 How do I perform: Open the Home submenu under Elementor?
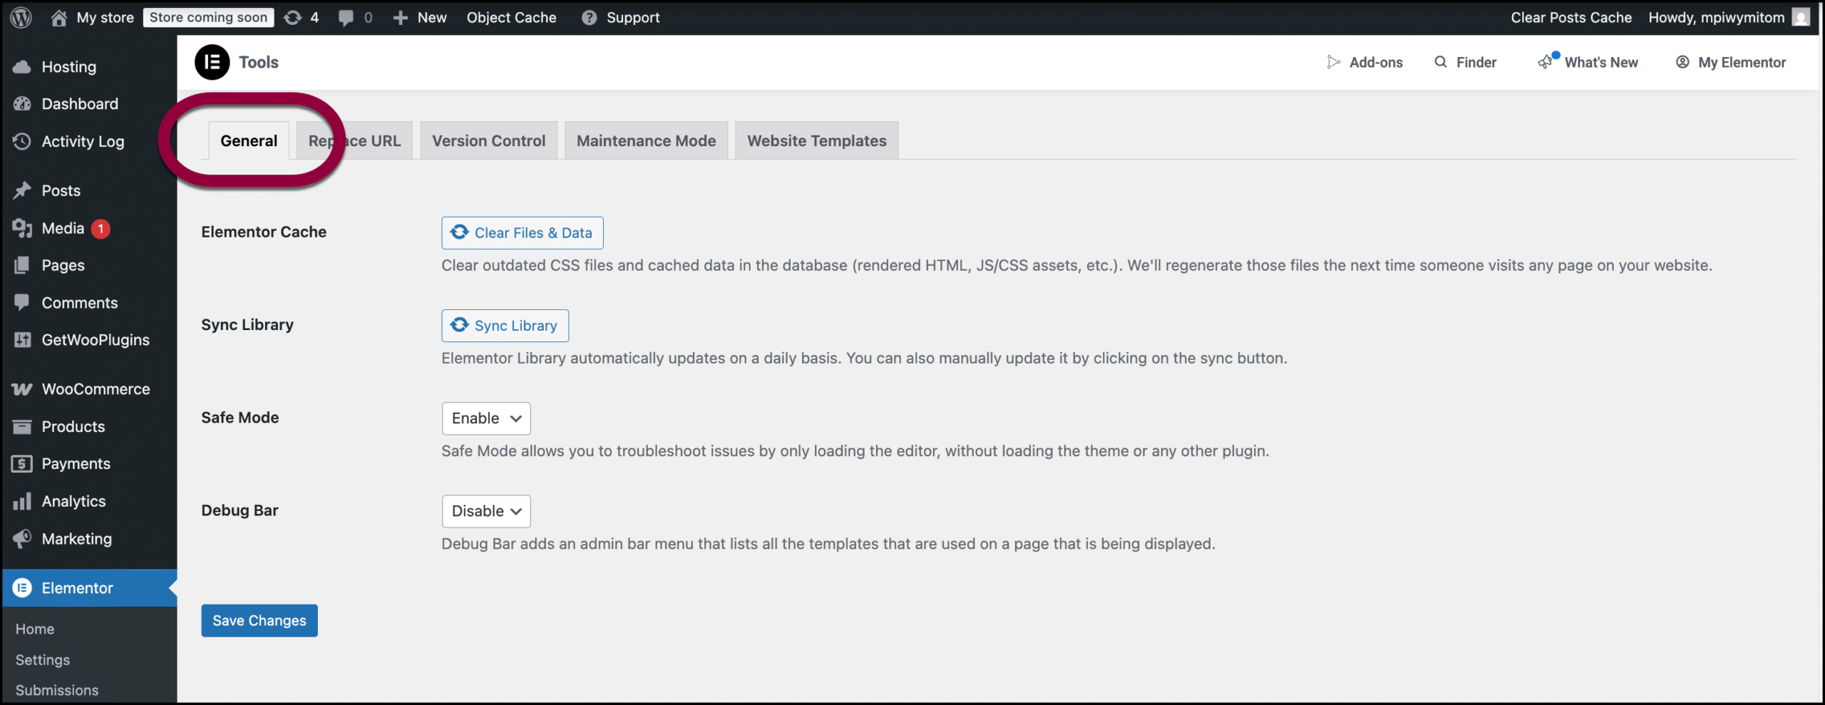pyautogui.click(x=35, y=629)
